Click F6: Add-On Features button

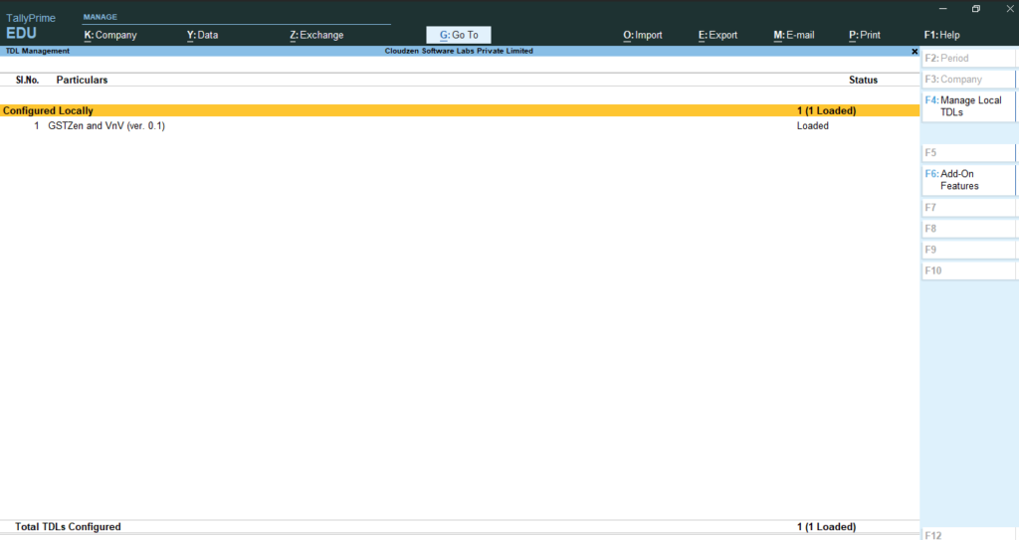point(968,180)
